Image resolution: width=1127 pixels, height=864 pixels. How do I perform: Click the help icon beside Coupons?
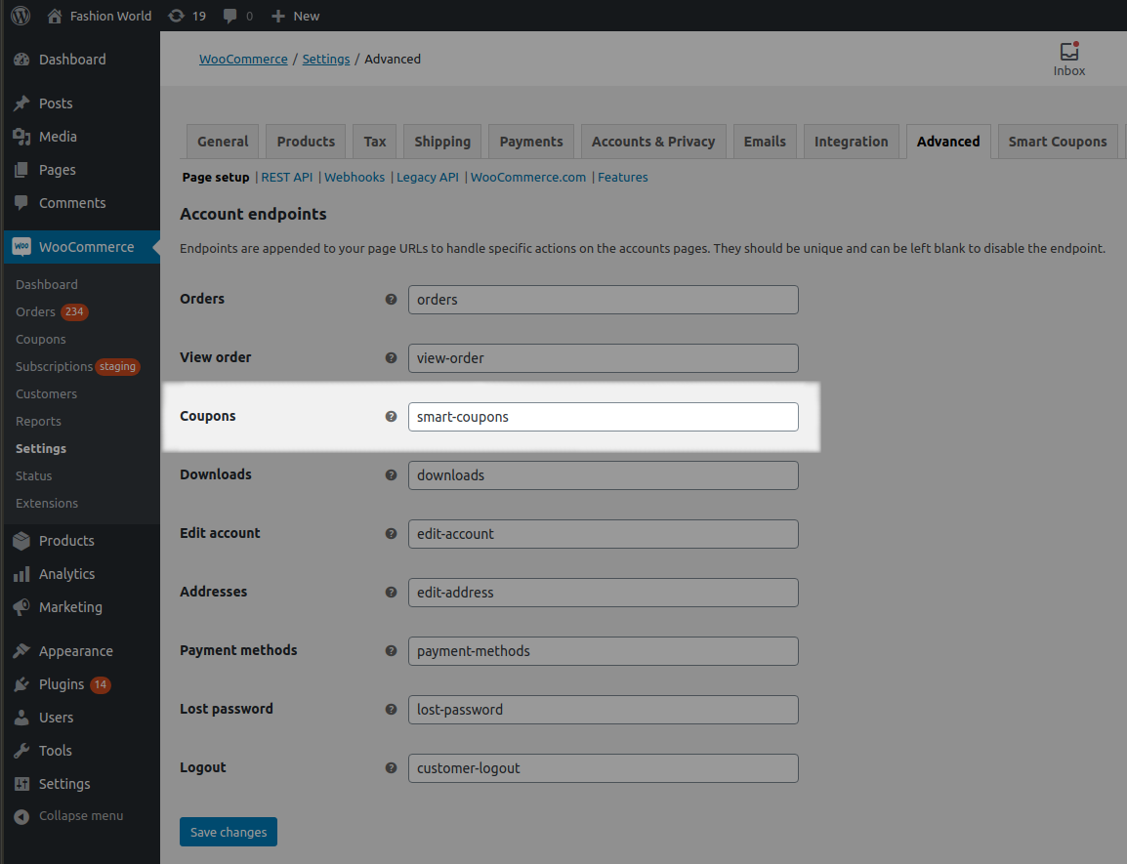tap(392, 416)
